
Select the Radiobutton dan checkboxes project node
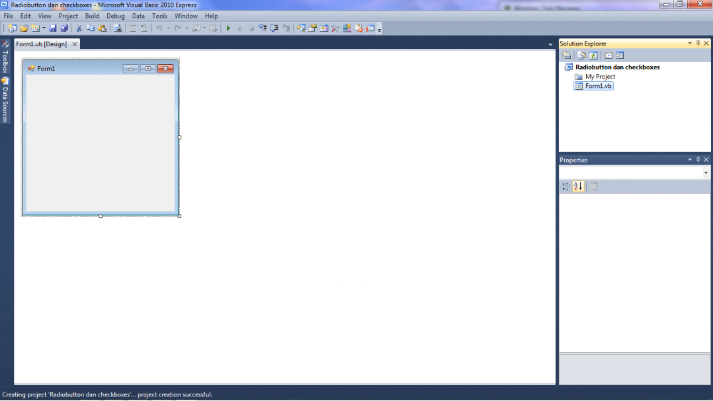click(618, 67)
